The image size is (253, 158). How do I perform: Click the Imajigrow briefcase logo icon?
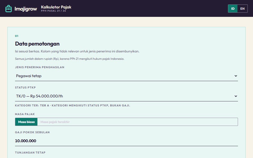coord(8,8)
